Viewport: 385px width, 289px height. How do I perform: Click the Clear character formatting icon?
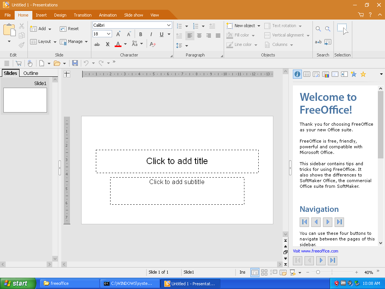153,44
